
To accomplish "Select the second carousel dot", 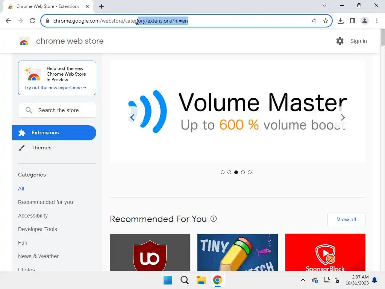I will 229,172.
